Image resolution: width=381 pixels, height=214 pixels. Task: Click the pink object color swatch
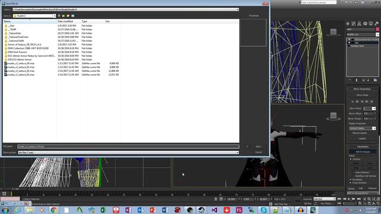click(x=377, y=29)
